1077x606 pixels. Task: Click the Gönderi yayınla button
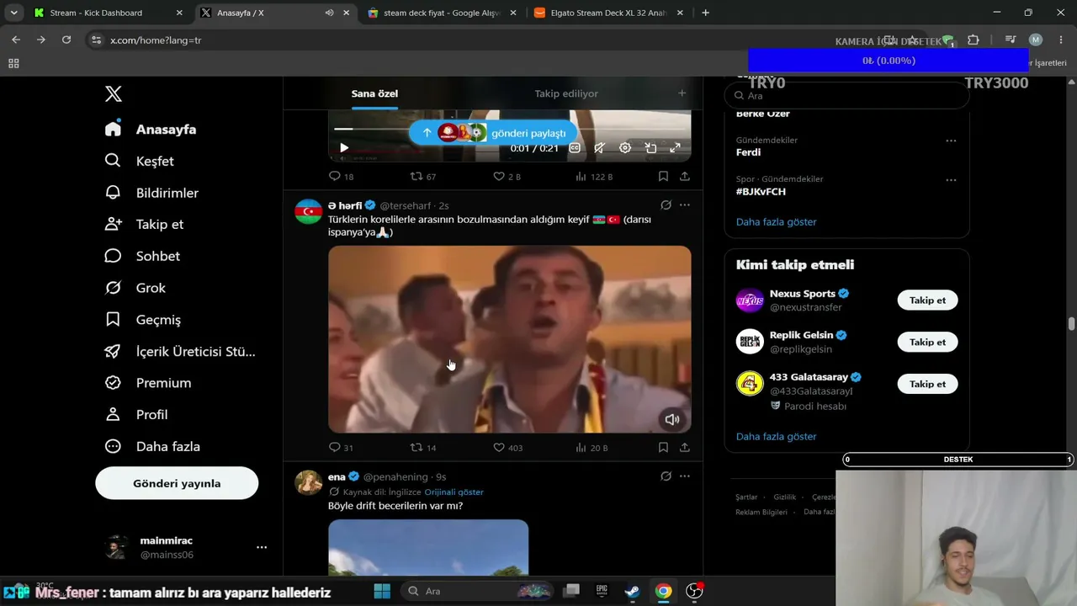177,483
